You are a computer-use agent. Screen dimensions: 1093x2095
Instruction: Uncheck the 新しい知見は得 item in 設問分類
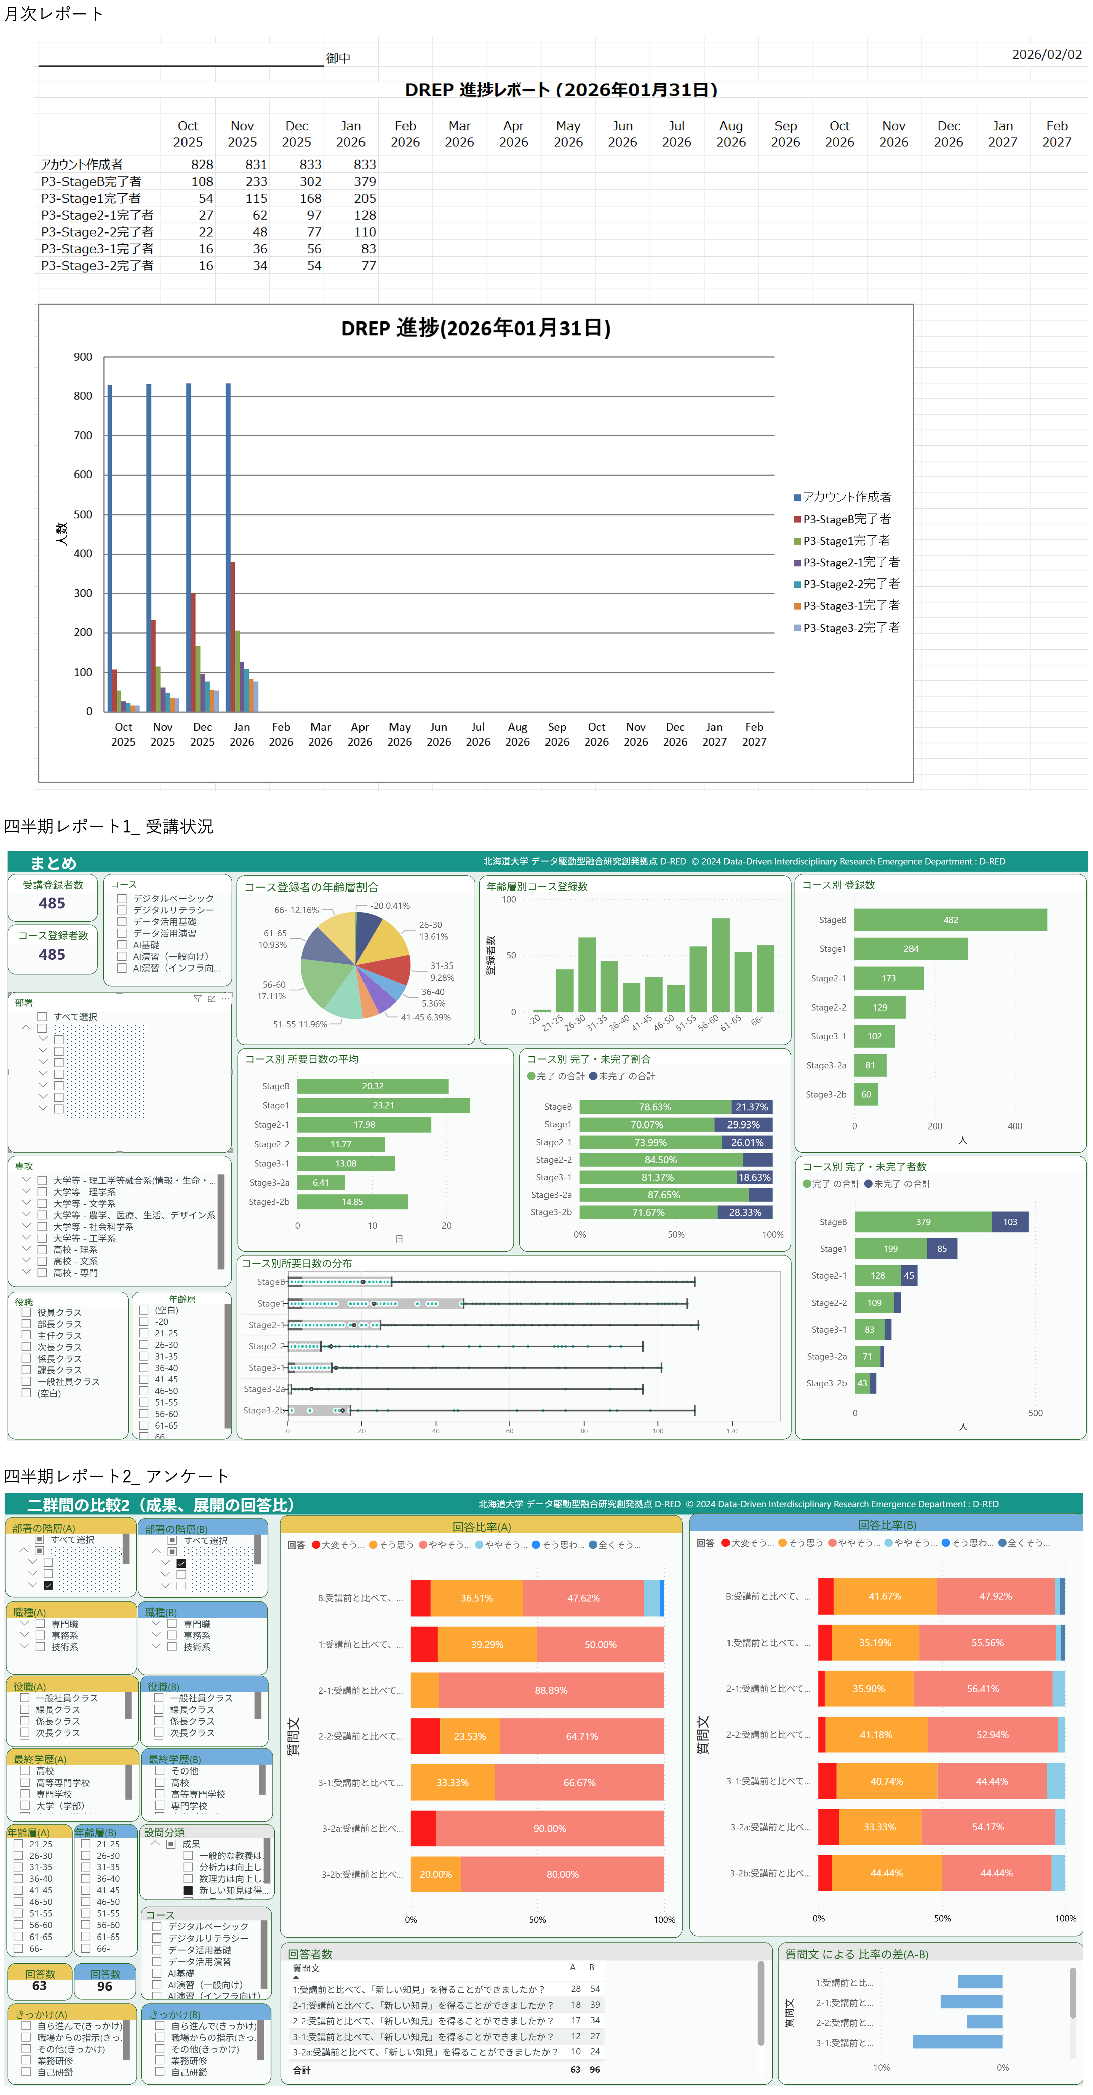pos(188,1891)
